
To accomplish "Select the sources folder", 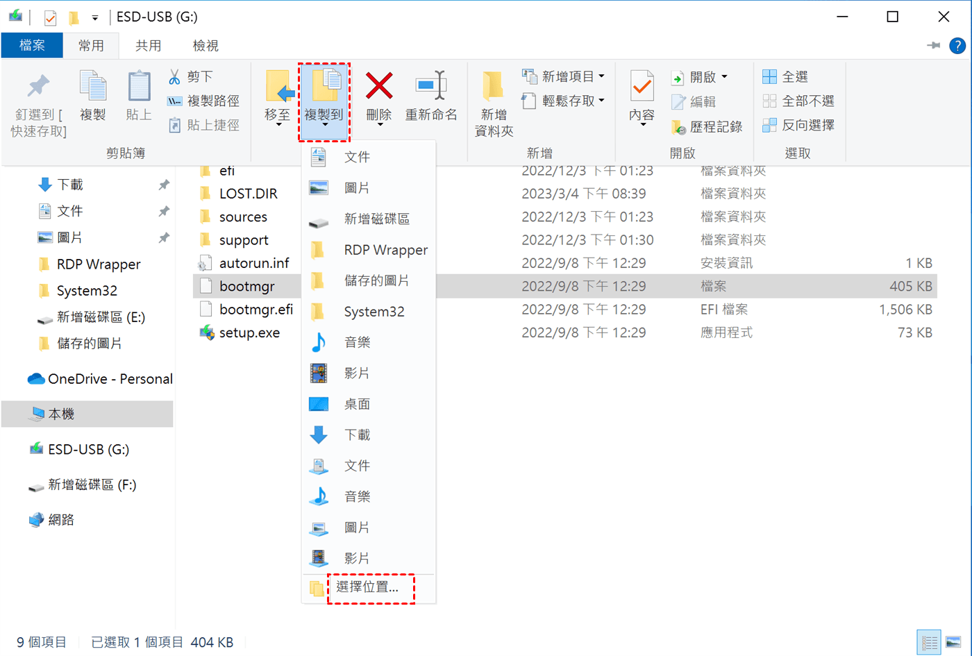I will (233, 217).
